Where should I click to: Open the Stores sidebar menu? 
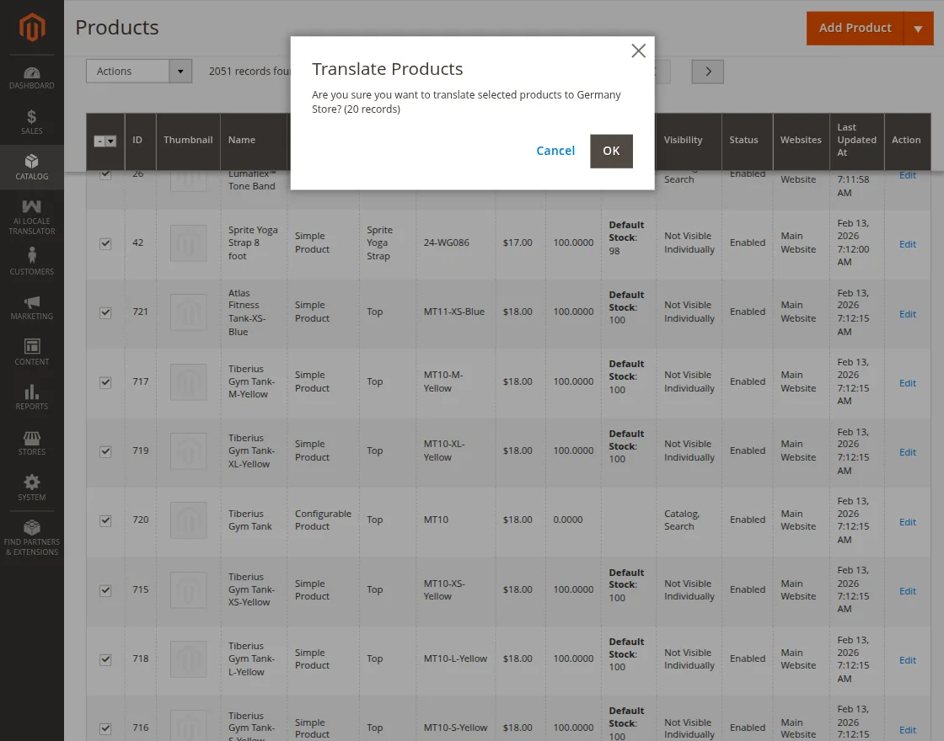tap(32, 442)
